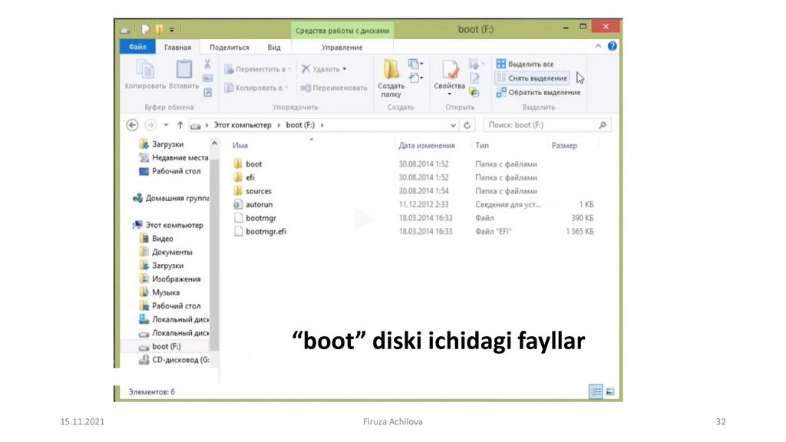Click the Up one level arrow

click(x=180, y=125)
